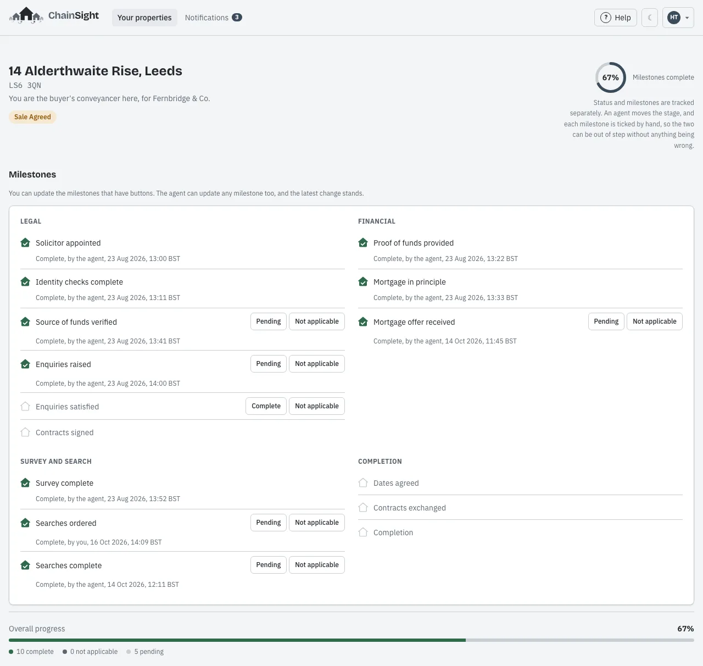703x666 pixels.
Task: Set Enquiries raised back to Pending
Action: tap(269, 364)
